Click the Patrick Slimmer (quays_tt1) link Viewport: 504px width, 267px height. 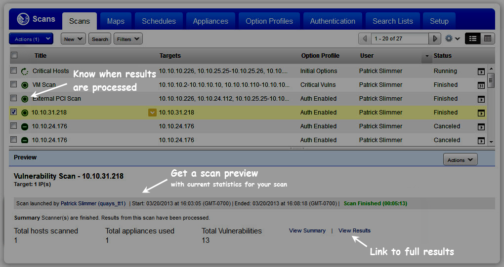click(93, 203)
